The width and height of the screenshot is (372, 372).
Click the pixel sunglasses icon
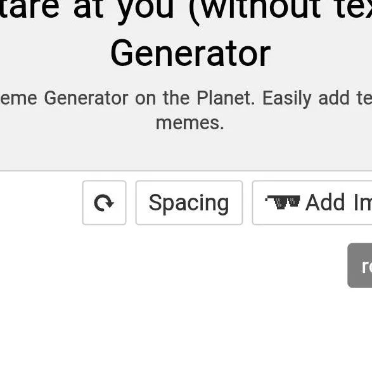[283, 202]
